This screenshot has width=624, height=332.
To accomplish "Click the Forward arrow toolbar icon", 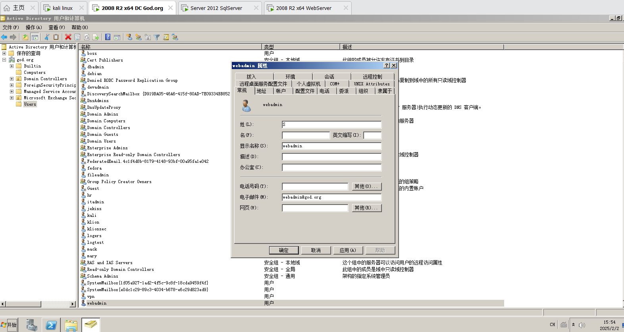I will [x=13, y=37].
